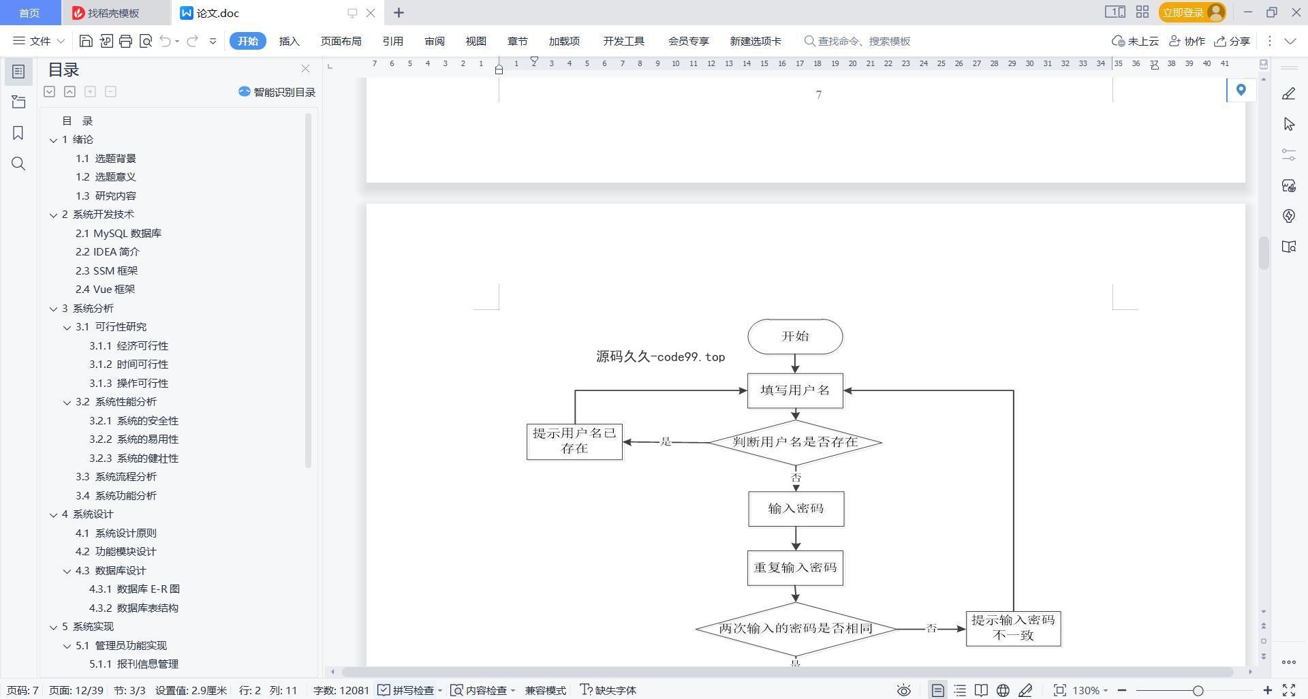This screenshot has height=699, width=1308.
Task: Open the more options dots in right sidebar
Action: click(x=1289, y=662)
